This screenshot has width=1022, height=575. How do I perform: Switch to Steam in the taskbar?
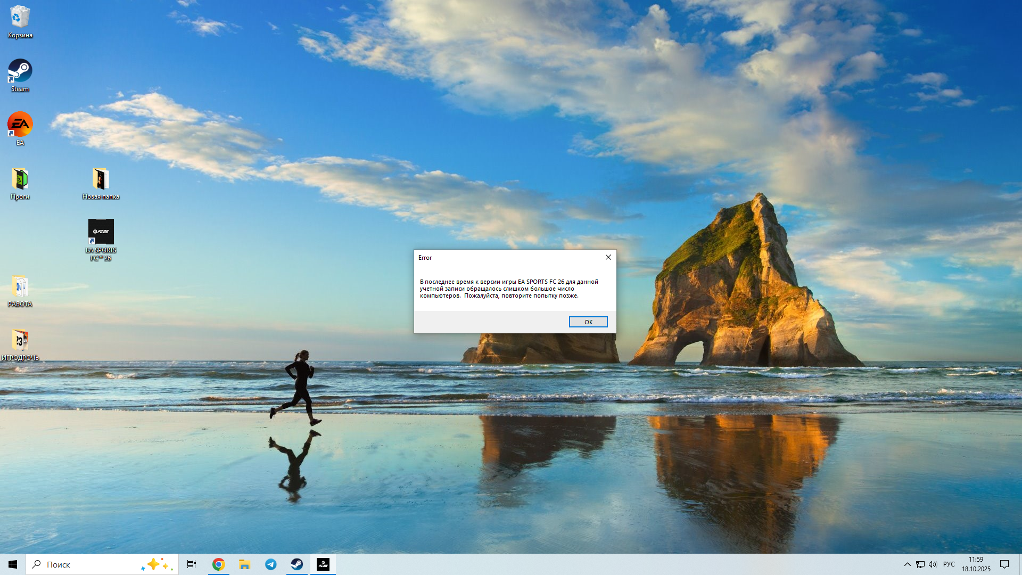point(296,564)
